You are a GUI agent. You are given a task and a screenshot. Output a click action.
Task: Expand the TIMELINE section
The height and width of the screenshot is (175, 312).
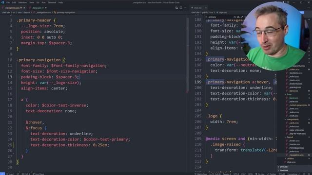[284, 171]
